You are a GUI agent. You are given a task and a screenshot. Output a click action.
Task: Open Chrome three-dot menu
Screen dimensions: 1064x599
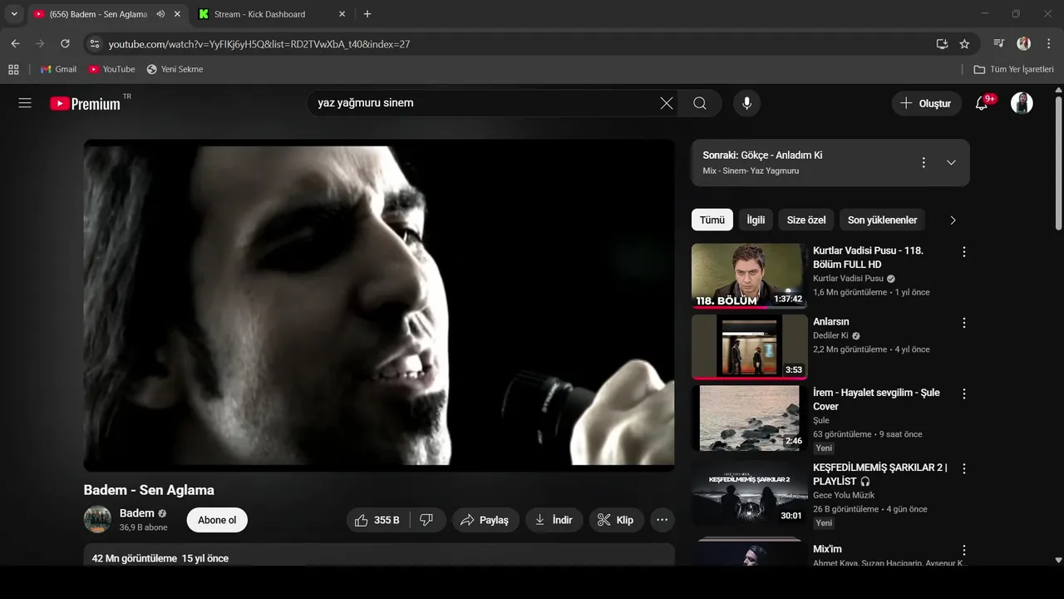(x=1048, y=44)
